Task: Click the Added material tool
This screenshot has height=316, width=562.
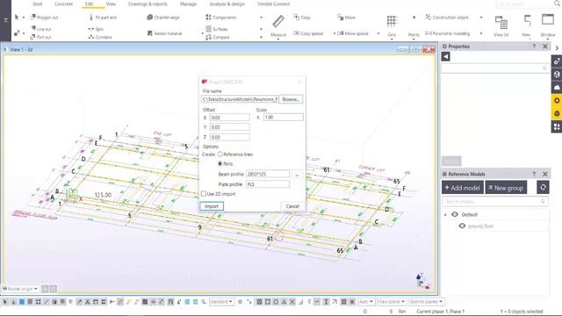Action: tap(164, 33)
